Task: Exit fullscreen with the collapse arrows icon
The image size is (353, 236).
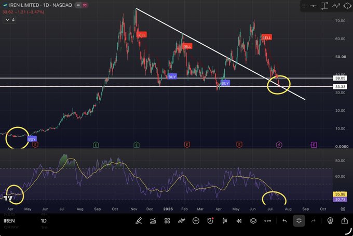Action: [299, 221]
